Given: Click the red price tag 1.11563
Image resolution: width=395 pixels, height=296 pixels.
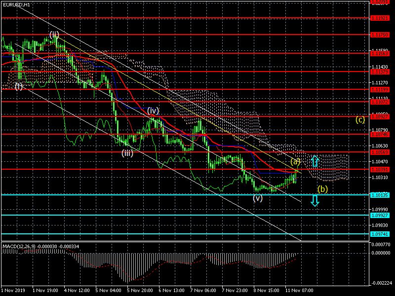Looking at the screenshot, I should tap(380, 54).
